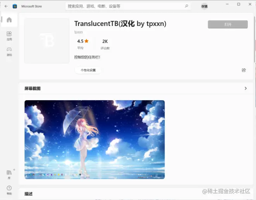Click the share icon

[x=244, y=70]
